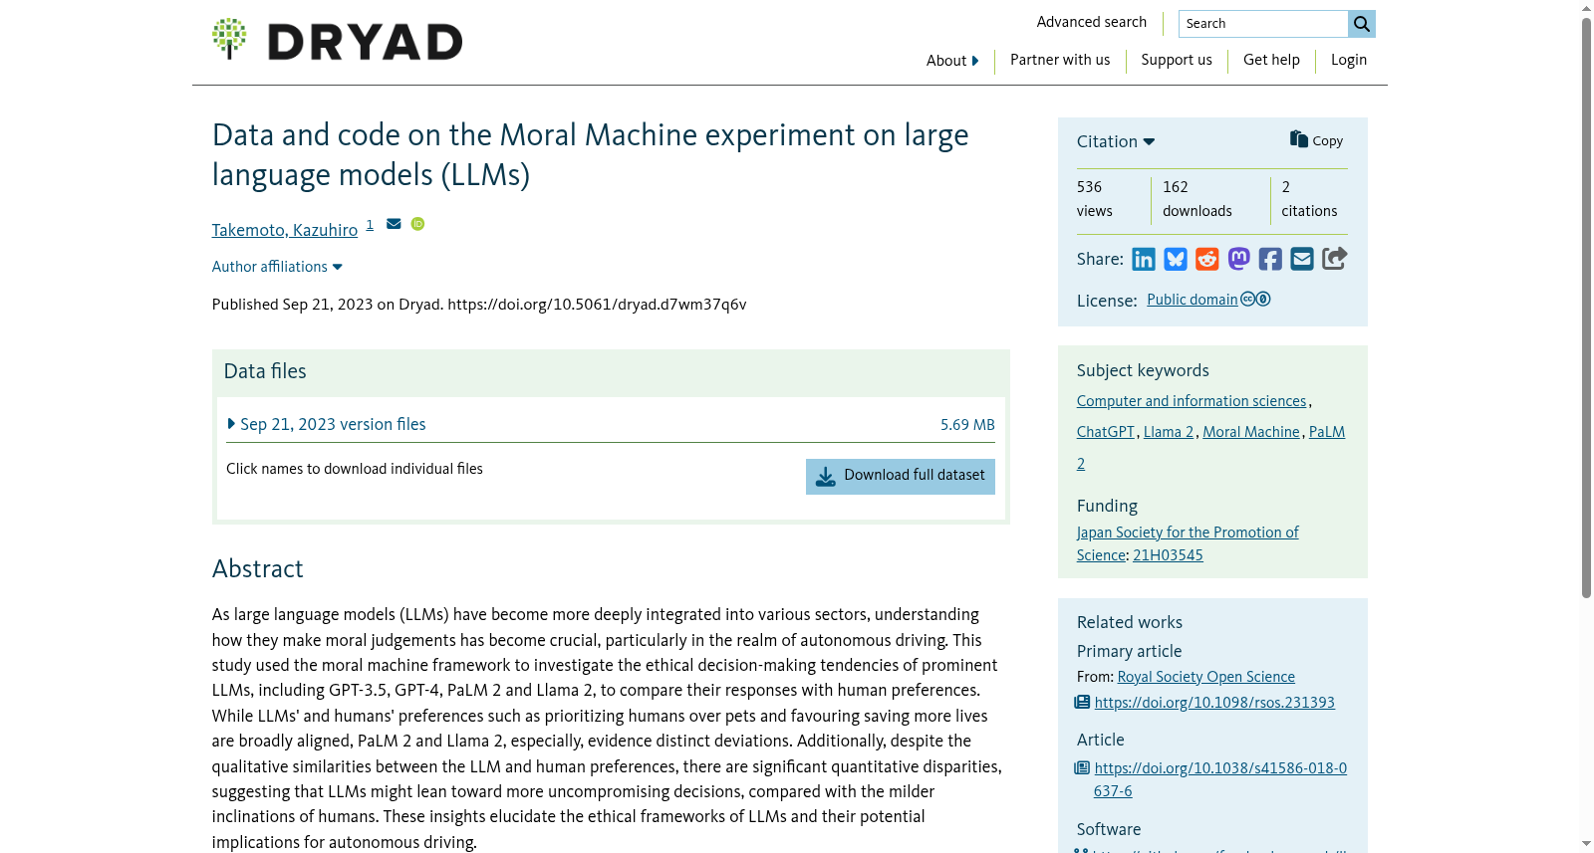Open the Moral Machine keyword

1251,432
